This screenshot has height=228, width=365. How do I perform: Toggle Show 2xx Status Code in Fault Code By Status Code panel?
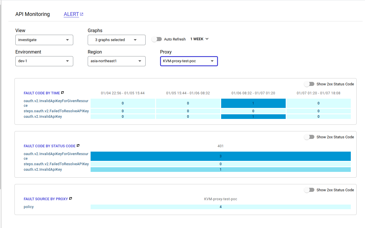309,137
